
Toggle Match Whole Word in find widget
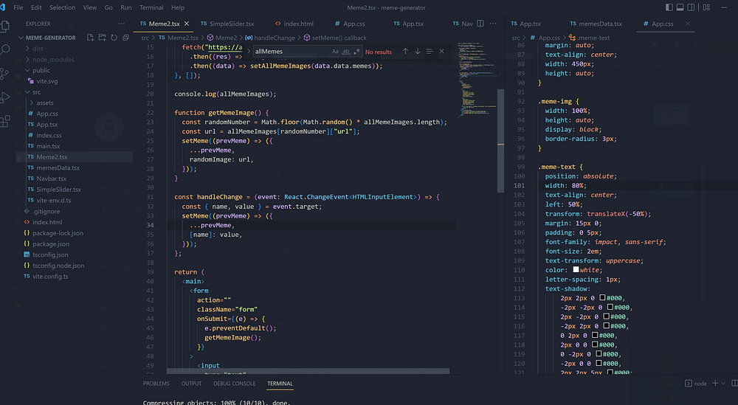coord(346,52)
